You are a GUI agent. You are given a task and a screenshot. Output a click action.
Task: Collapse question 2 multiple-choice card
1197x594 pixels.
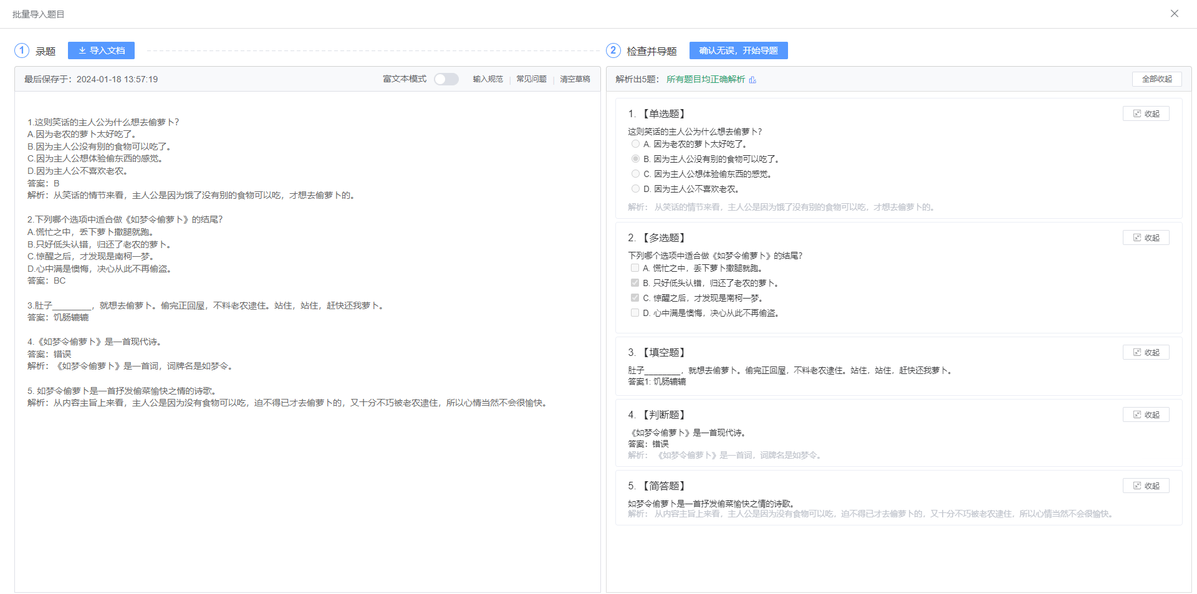point(1146,237)
